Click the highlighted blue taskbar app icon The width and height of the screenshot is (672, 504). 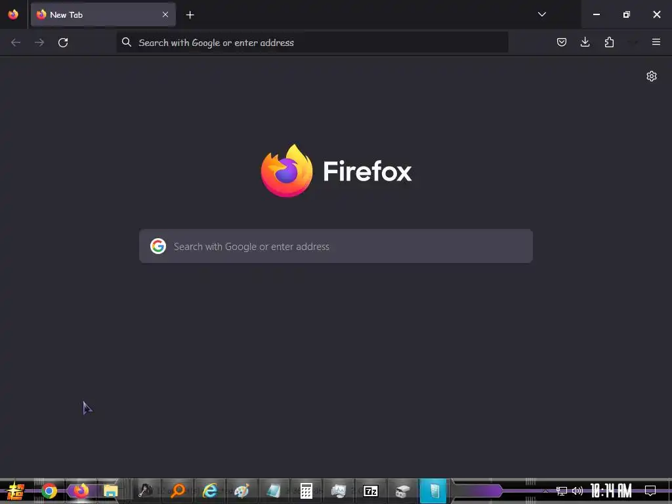(433, 491)
